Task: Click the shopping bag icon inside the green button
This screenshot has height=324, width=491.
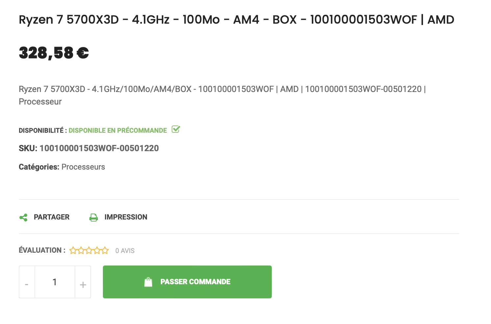Action: 148,282
